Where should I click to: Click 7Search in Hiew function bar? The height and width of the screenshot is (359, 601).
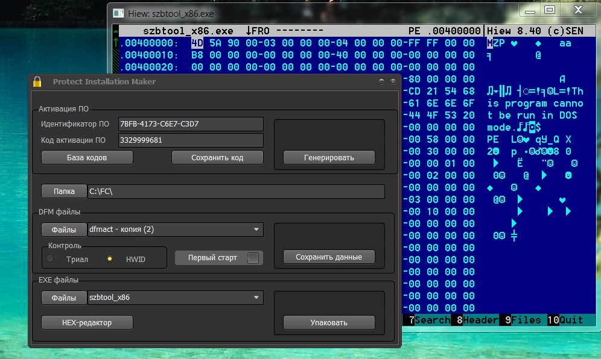[429, 320]
